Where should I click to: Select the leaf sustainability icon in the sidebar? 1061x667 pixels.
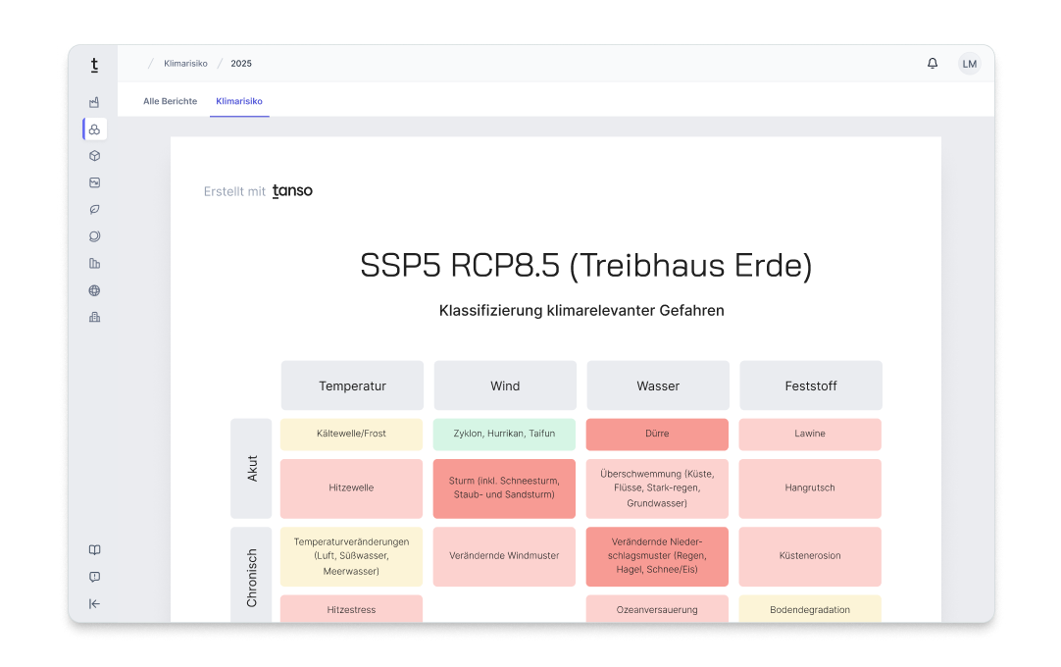coord(94,209)
